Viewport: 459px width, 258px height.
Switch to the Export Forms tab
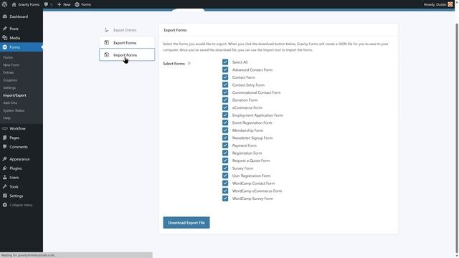coord(127,43)
